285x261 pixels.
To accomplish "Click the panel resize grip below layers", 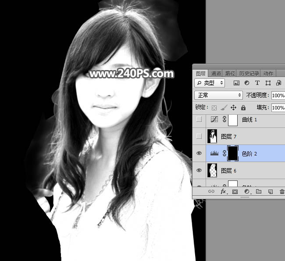I will pos(245,197).
